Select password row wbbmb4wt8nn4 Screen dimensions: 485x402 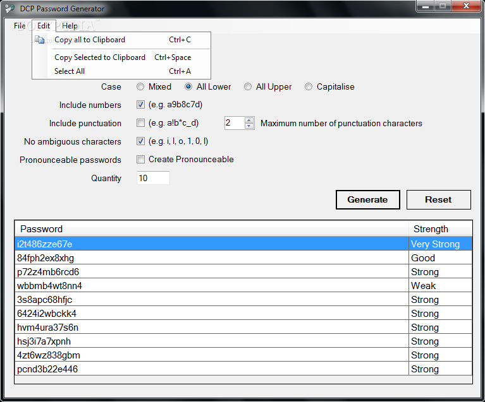click(212, 286)
